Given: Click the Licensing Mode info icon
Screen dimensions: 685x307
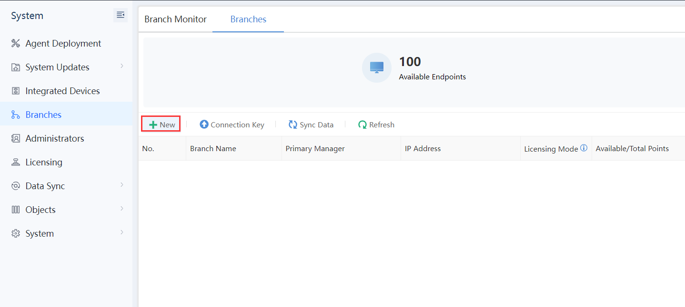Looking at the screenshot, I should (584, 148).
